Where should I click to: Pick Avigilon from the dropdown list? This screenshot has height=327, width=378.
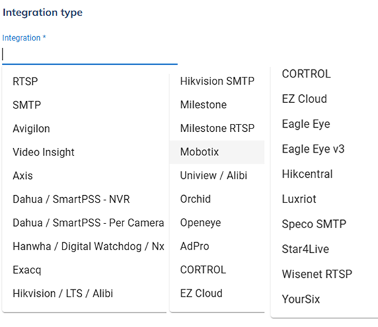click(84, 129)
